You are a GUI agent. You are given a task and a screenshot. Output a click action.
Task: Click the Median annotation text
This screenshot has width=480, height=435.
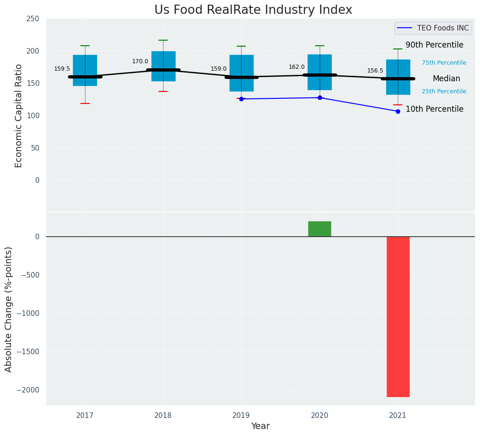[446, 79]
